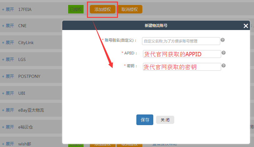Select the e裕云仓 carrier name
The image size is (254, 147).
click(x=25, y=127)
